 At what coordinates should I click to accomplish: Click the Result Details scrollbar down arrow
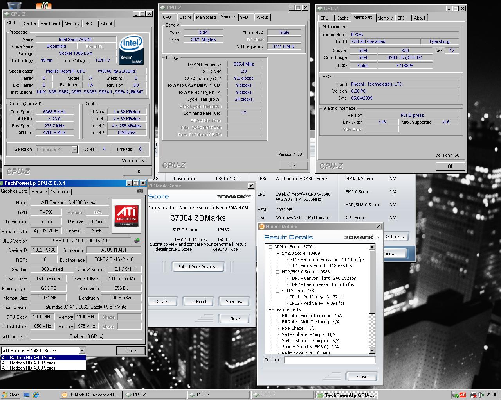(372, 350)
